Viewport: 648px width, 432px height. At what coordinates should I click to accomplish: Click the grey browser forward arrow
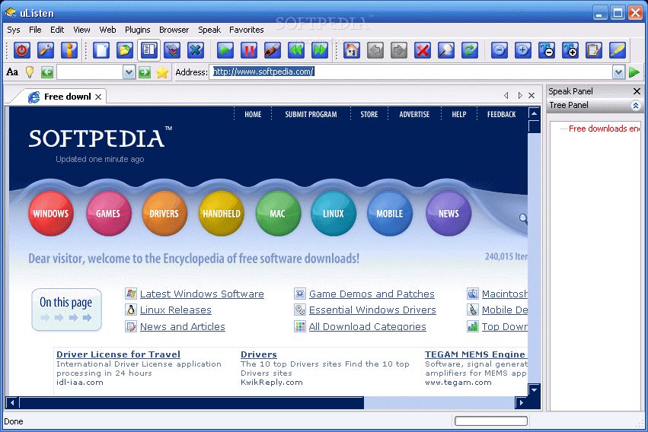point(399,50)
